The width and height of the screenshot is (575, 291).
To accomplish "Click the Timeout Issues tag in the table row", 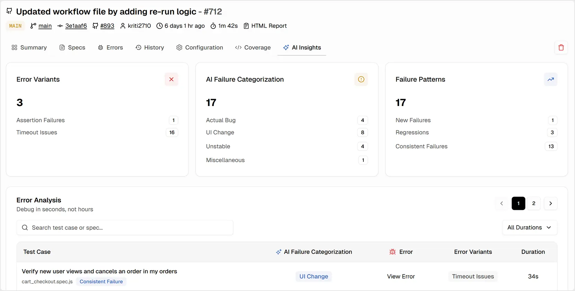I will tap(473, 276).
